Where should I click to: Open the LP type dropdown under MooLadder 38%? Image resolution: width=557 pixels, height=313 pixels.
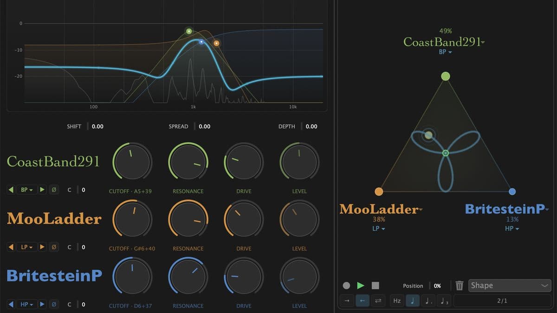pyautogui.click(x=378, y=229)
